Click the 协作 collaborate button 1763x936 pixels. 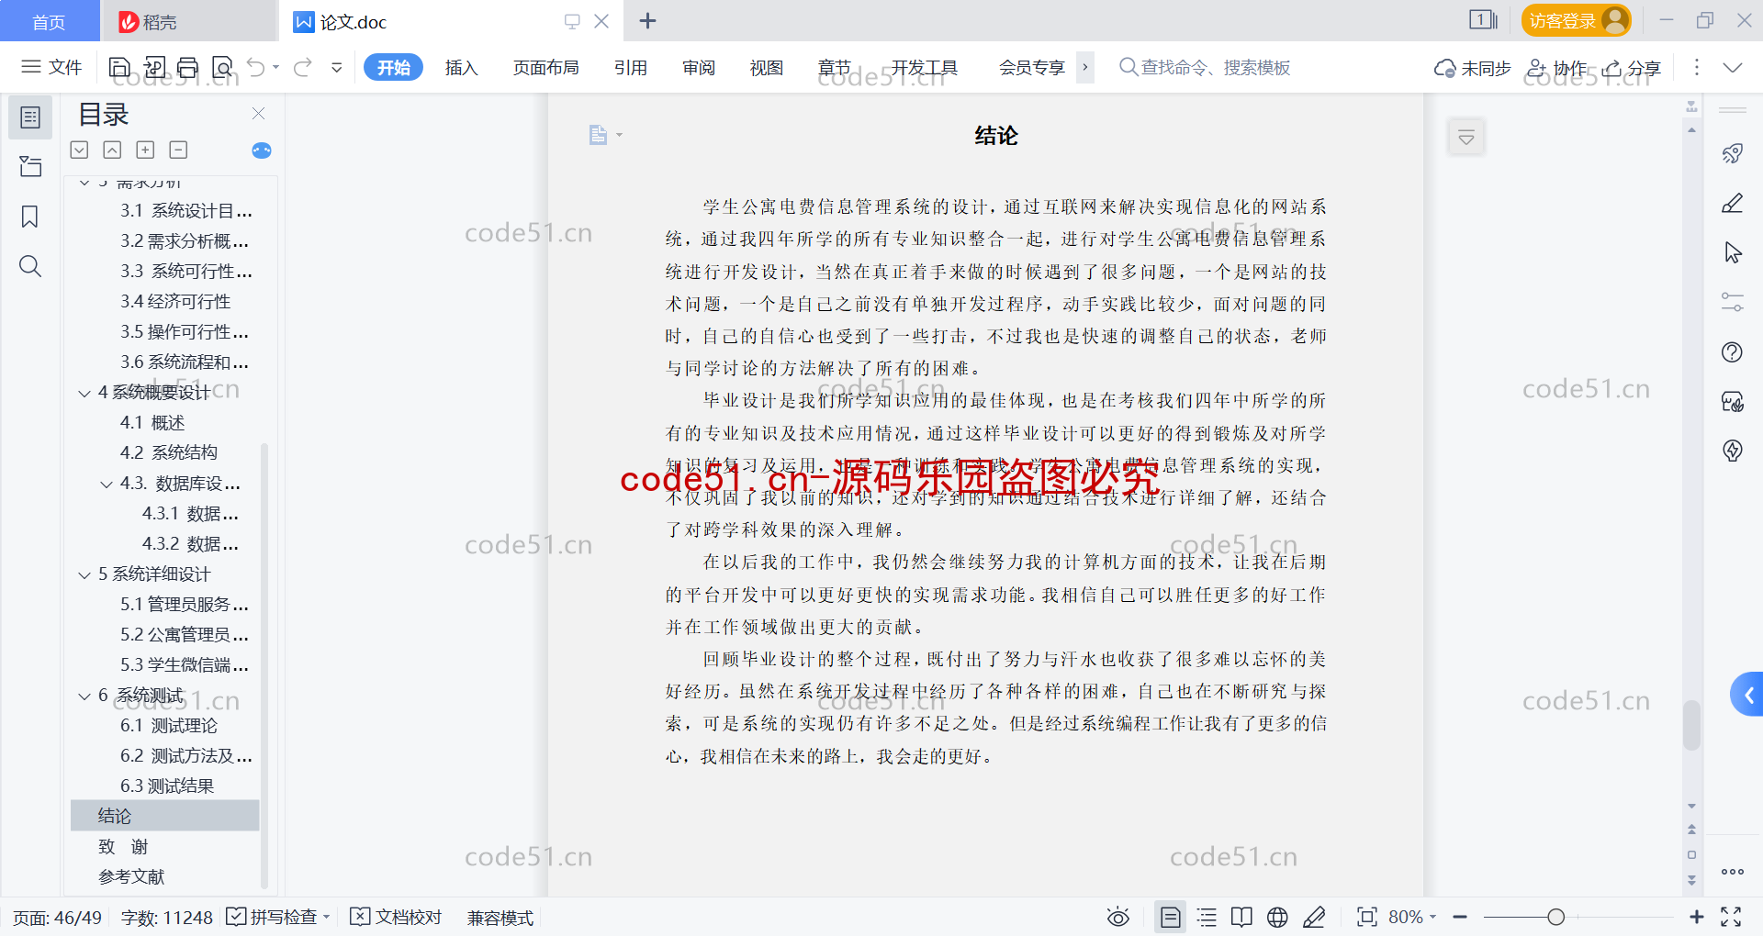[1556, 68]
